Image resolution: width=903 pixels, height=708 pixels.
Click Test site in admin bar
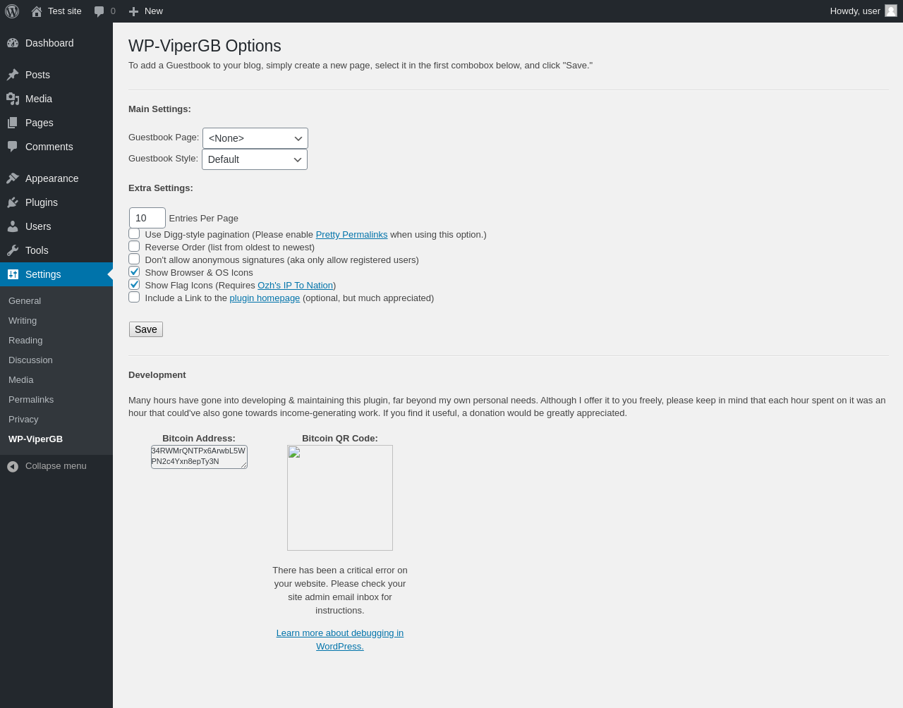click(56, 11)
